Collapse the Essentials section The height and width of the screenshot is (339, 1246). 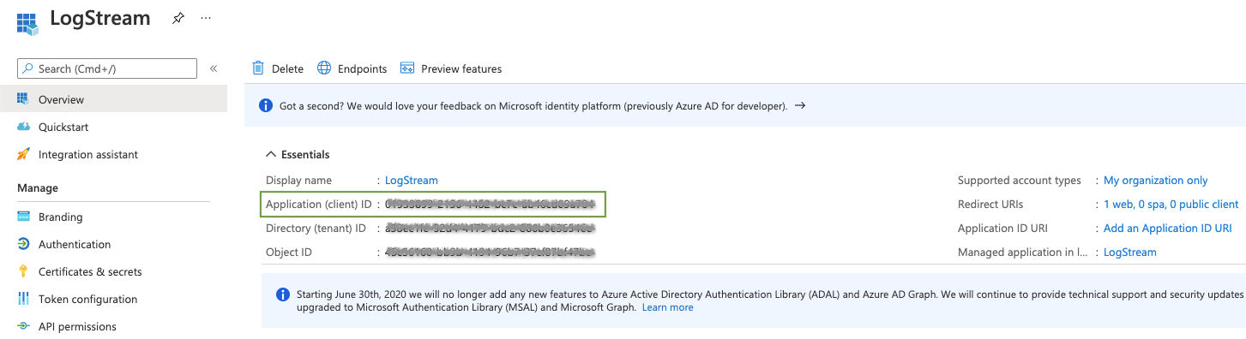(298, 154)
